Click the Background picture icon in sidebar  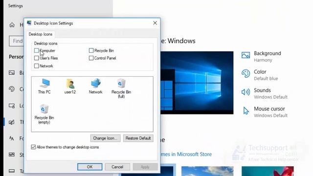pyautogui.click(x=12, y=73)
